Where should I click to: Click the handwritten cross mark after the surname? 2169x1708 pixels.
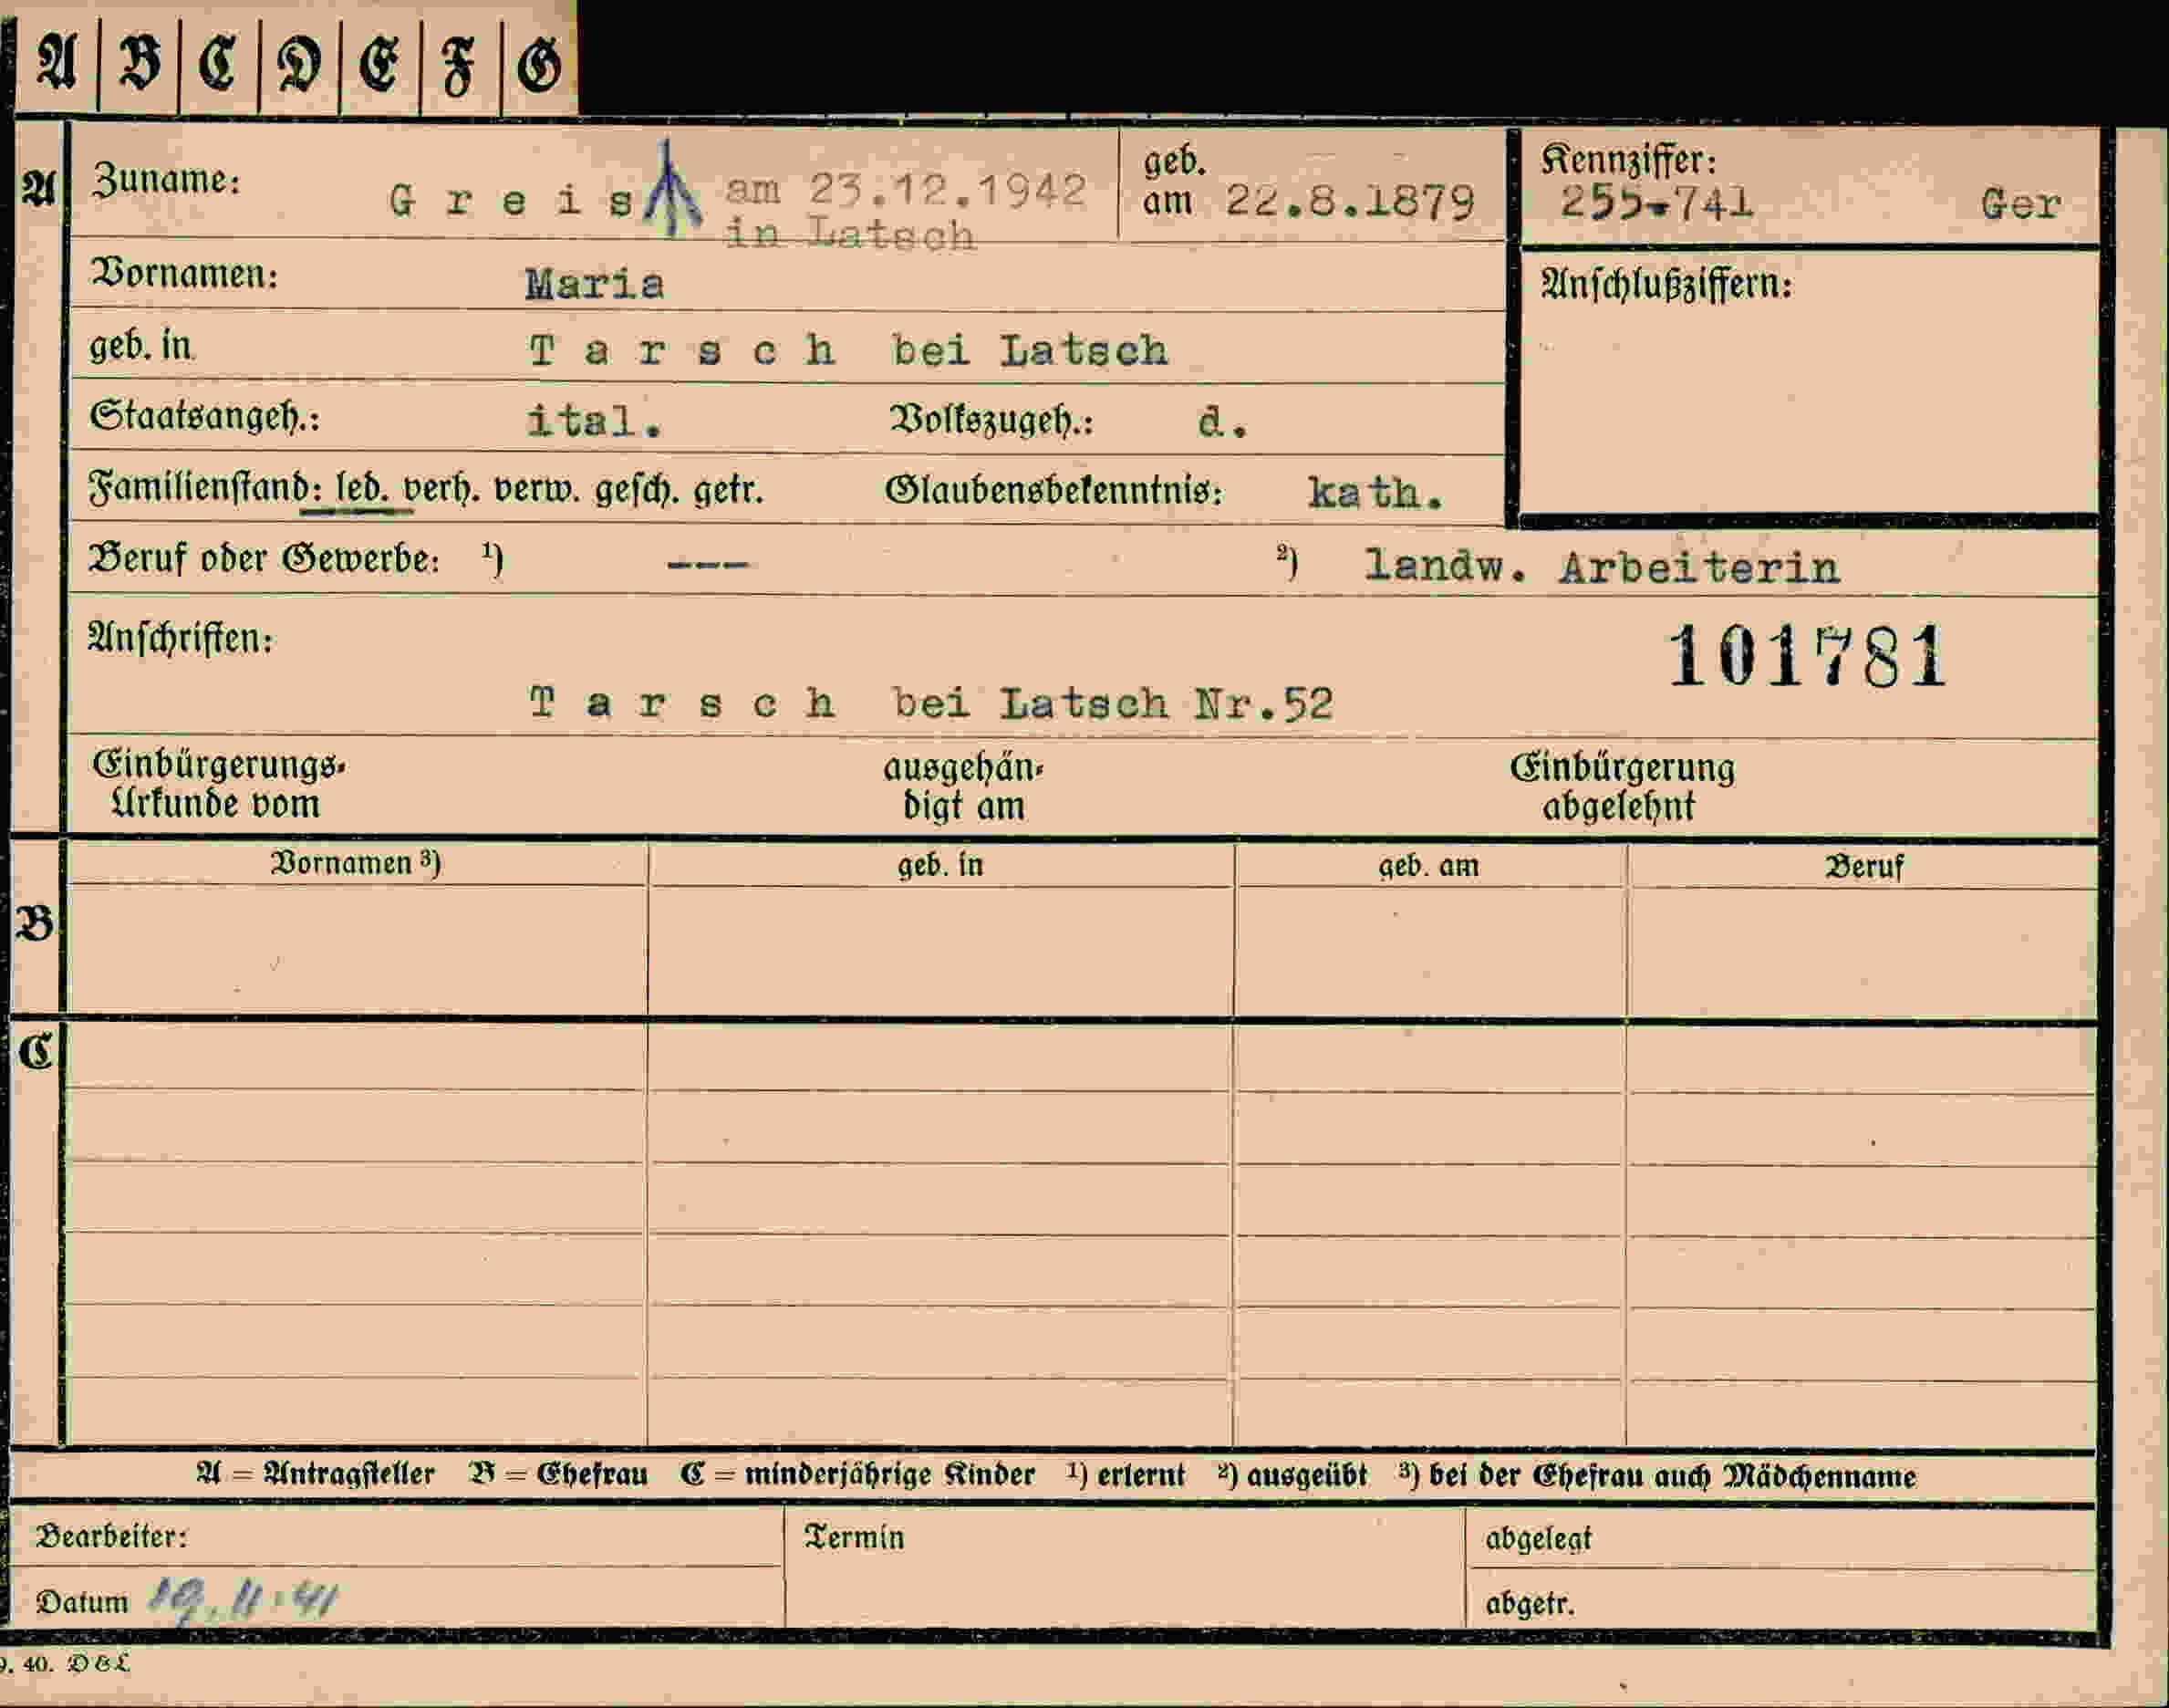tap(673, 189)
